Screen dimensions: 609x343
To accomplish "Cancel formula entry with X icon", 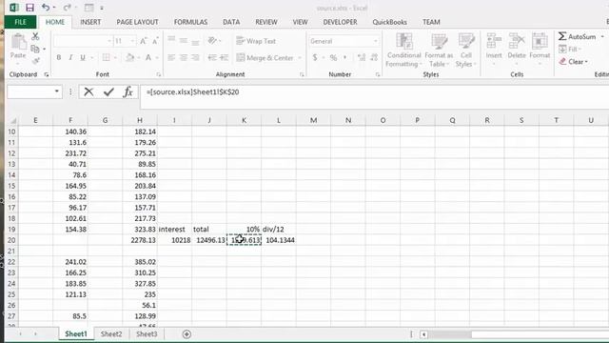I will click(88, 91).
